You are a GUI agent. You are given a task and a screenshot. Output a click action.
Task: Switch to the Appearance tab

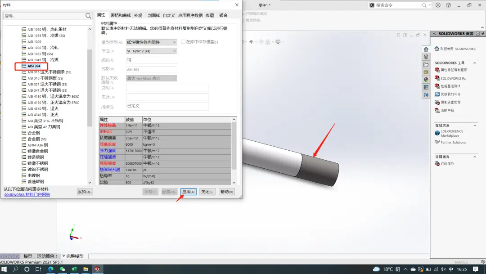[138, 15]
